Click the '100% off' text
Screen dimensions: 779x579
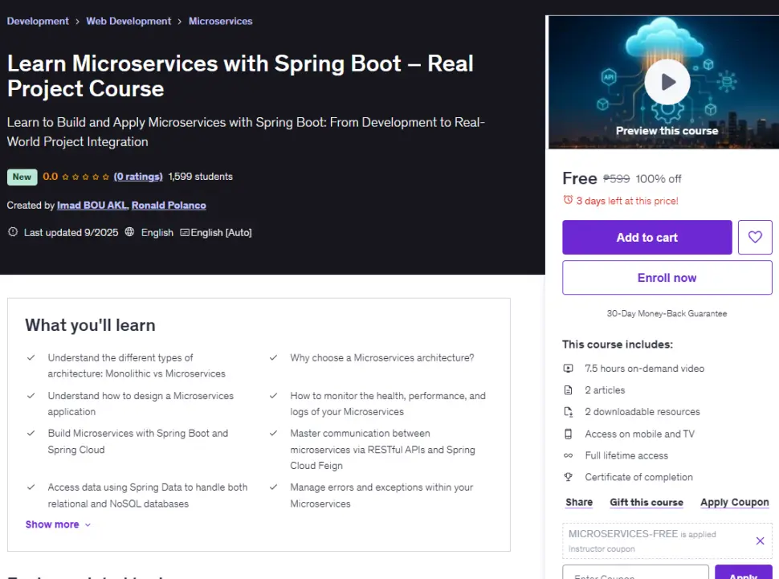659,179
